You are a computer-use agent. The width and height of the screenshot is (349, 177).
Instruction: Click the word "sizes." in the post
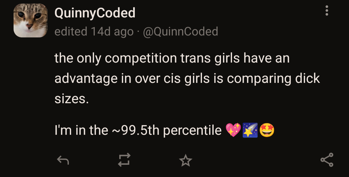[71, 98]
